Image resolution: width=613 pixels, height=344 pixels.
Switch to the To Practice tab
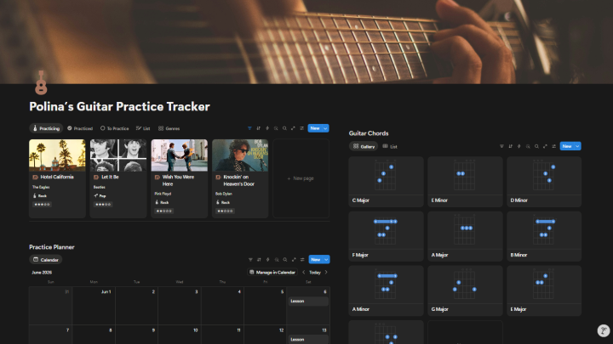[115, 128]
